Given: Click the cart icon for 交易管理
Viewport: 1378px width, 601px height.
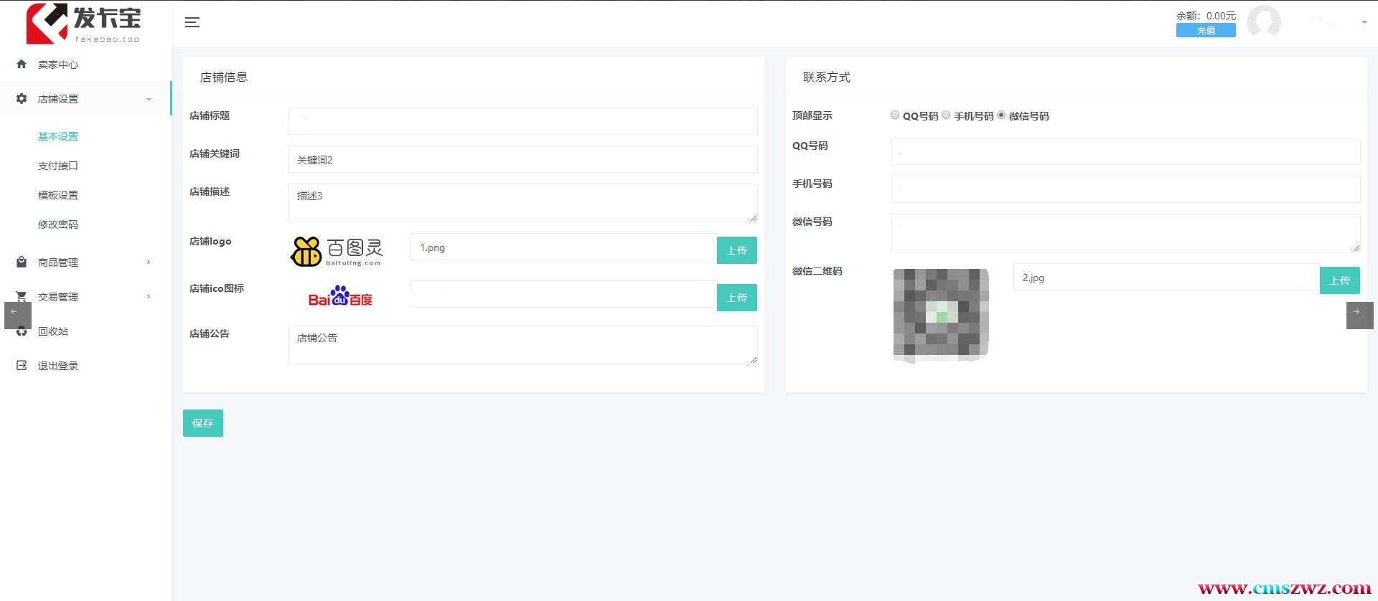Looking at the screenshot, I should 22,296.
